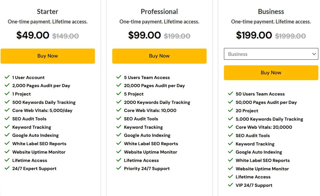320x196 pixels.
Task: Click the 24/7 Expert Support feature text
Action: [34, 168]
